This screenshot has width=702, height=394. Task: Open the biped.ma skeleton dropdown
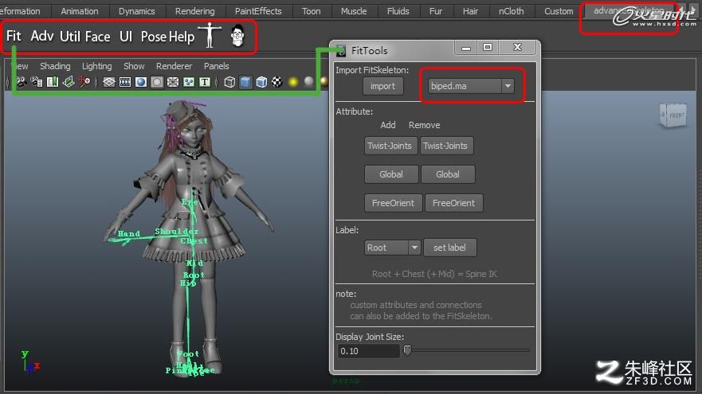click(471, 86)
